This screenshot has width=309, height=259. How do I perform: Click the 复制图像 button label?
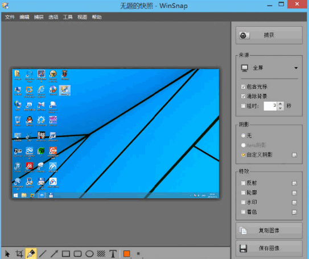point(269,231)
